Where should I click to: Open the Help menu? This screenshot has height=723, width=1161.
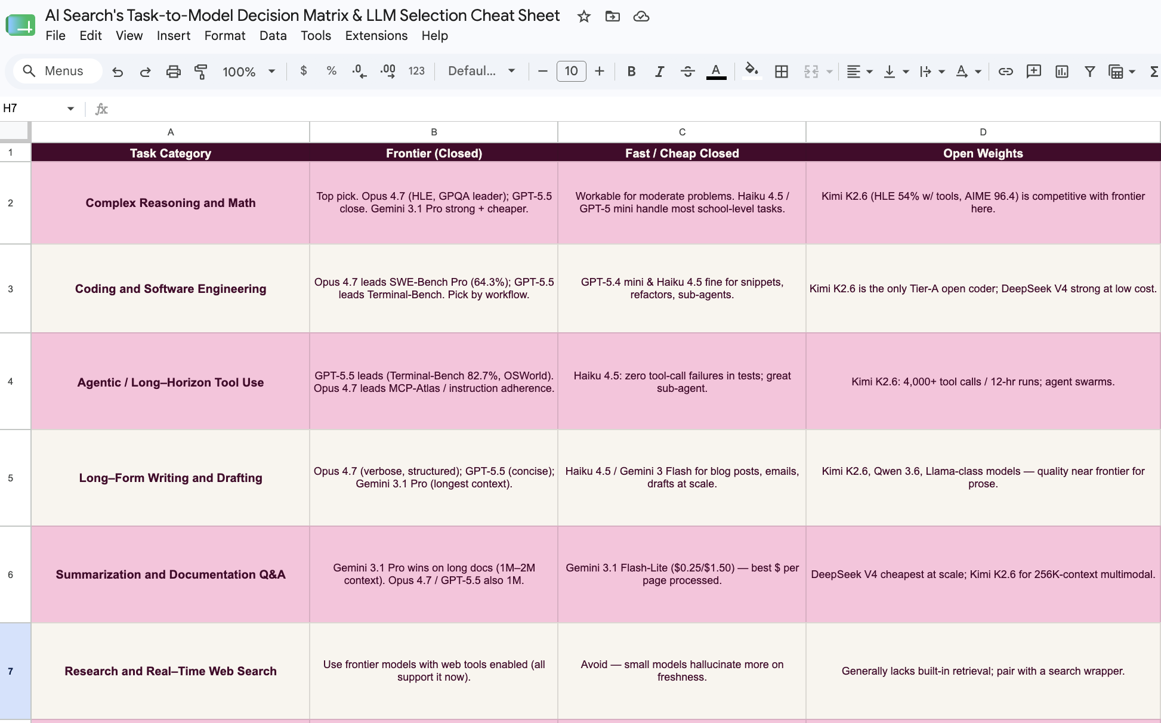pos(435,36)
